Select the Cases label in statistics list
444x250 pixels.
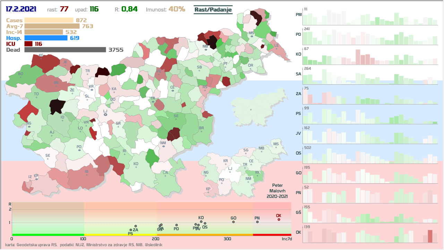(13, 20)
